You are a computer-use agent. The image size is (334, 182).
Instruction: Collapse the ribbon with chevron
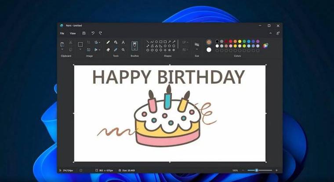(271, 33)
